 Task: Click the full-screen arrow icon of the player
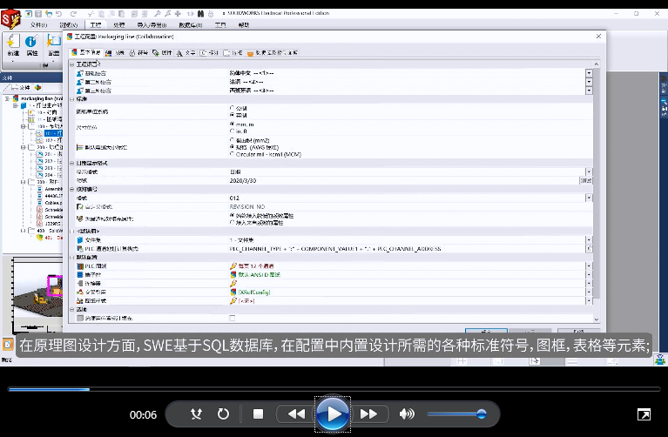click(644, 414)
